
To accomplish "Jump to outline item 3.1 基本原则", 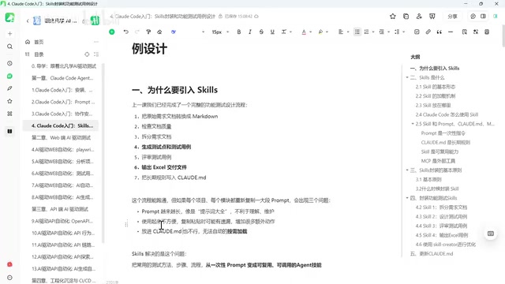I will pos(428,180).
